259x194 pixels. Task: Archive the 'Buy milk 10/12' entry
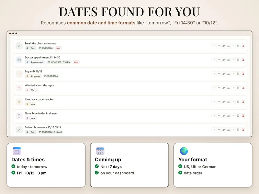[238, 74]
